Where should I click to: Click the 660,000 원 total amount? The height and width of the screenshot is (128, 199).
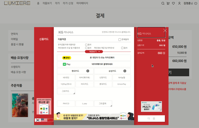[x=179, y=61]
